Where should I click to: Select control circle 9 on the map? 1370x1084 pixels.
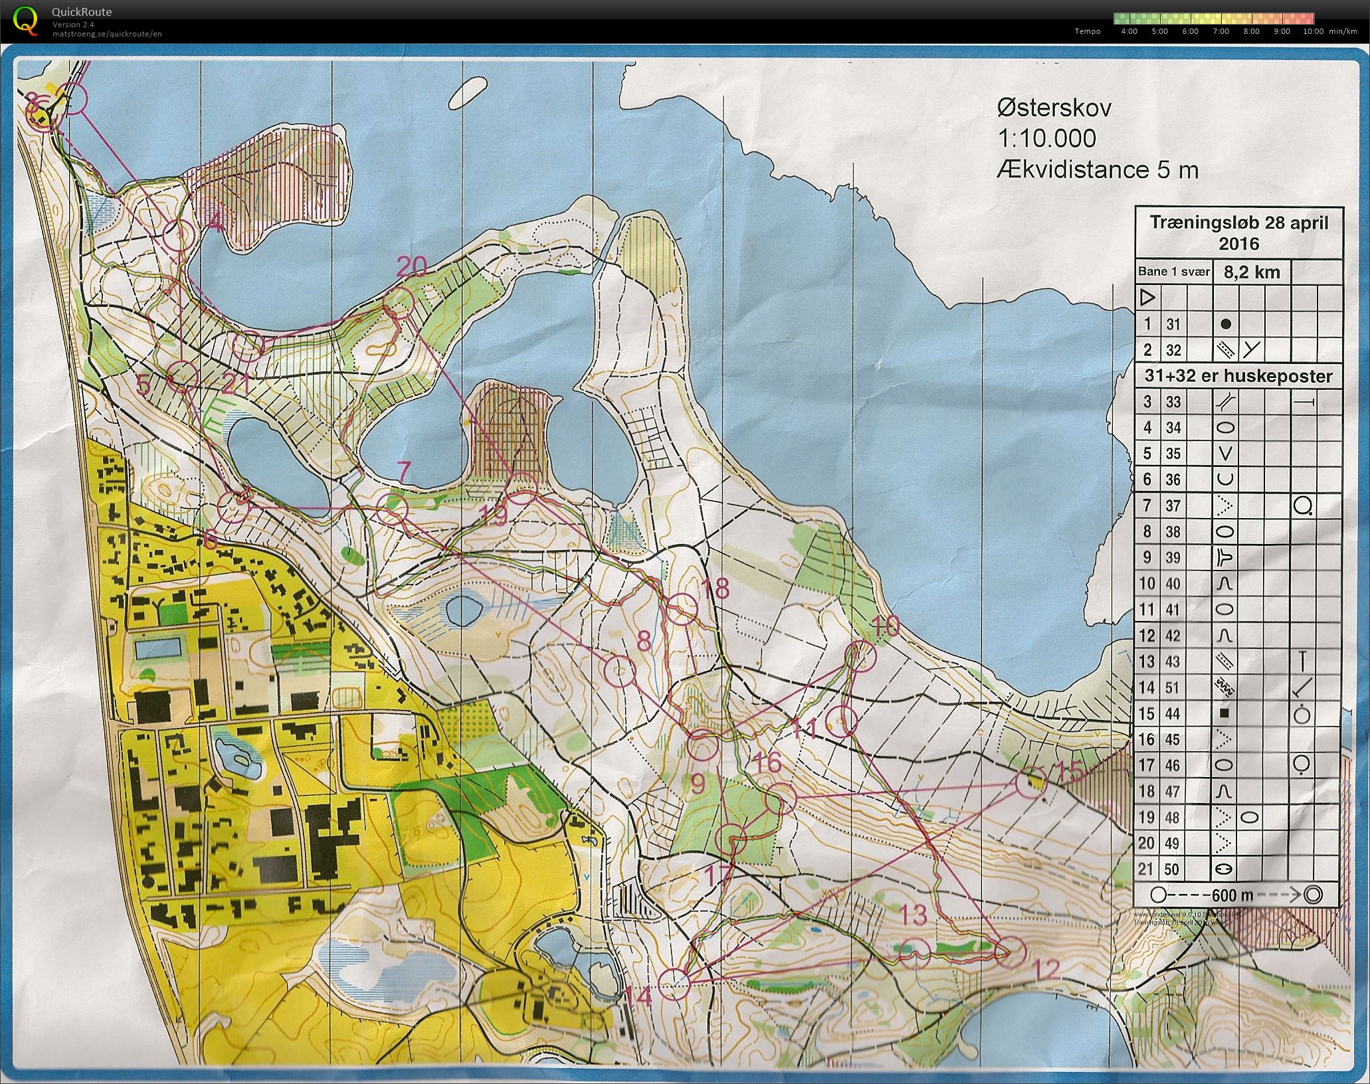pyautogui.click(x=704, y=745)
